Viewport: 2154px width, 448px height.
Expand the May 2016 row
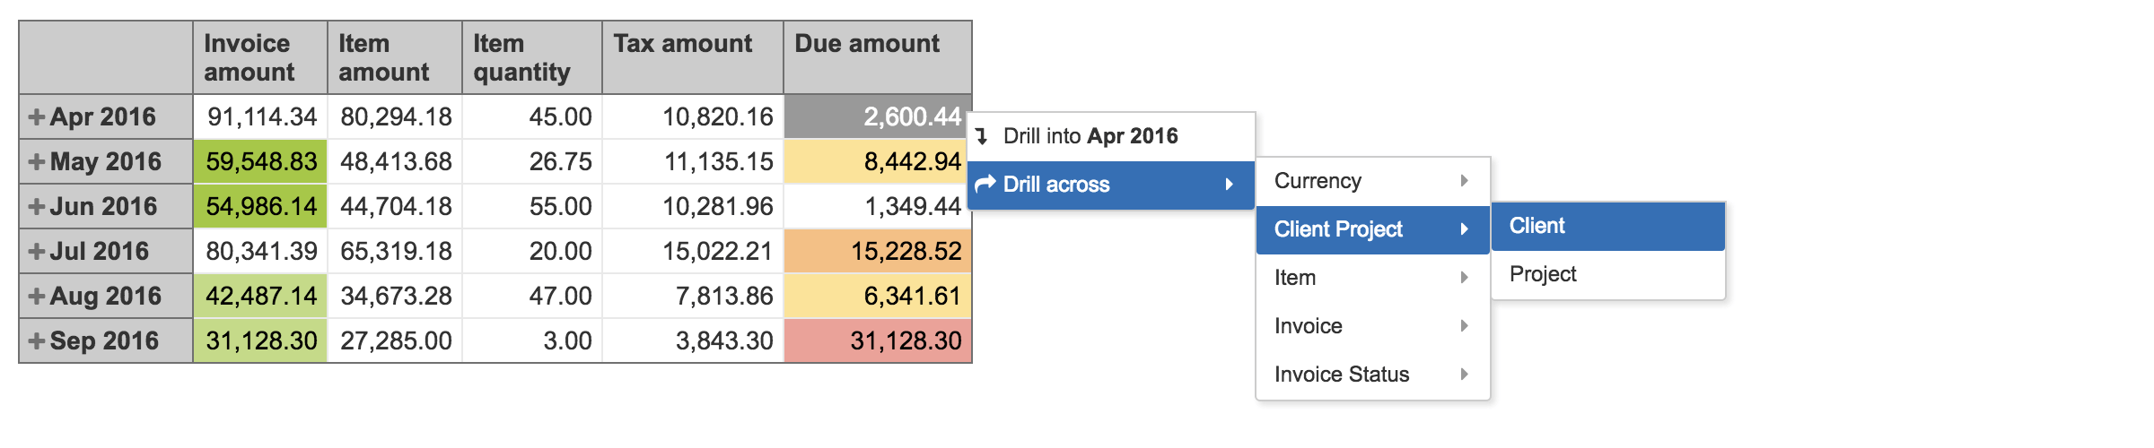tap(36, 162)
